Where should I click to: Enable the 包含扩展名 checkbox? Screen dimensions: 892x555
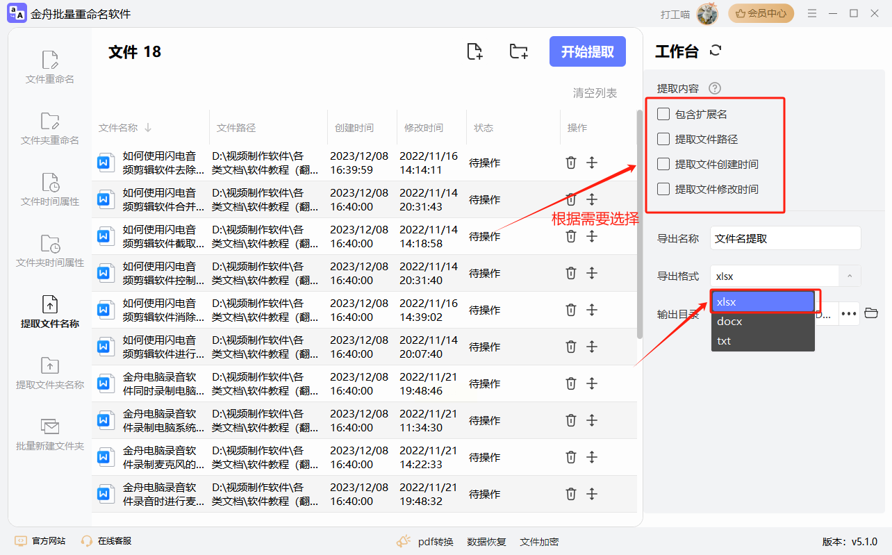click(x=663, y=114)
